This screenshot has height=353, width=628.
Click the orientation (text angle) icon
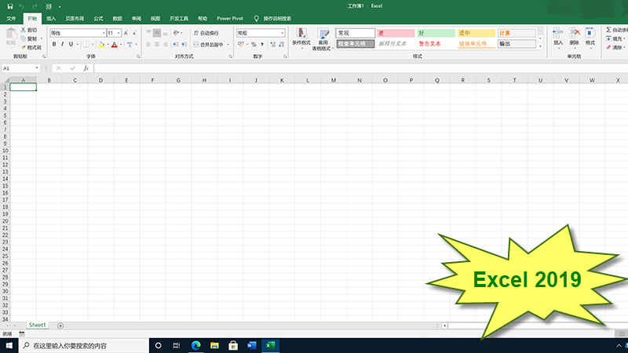coord(176,33)
